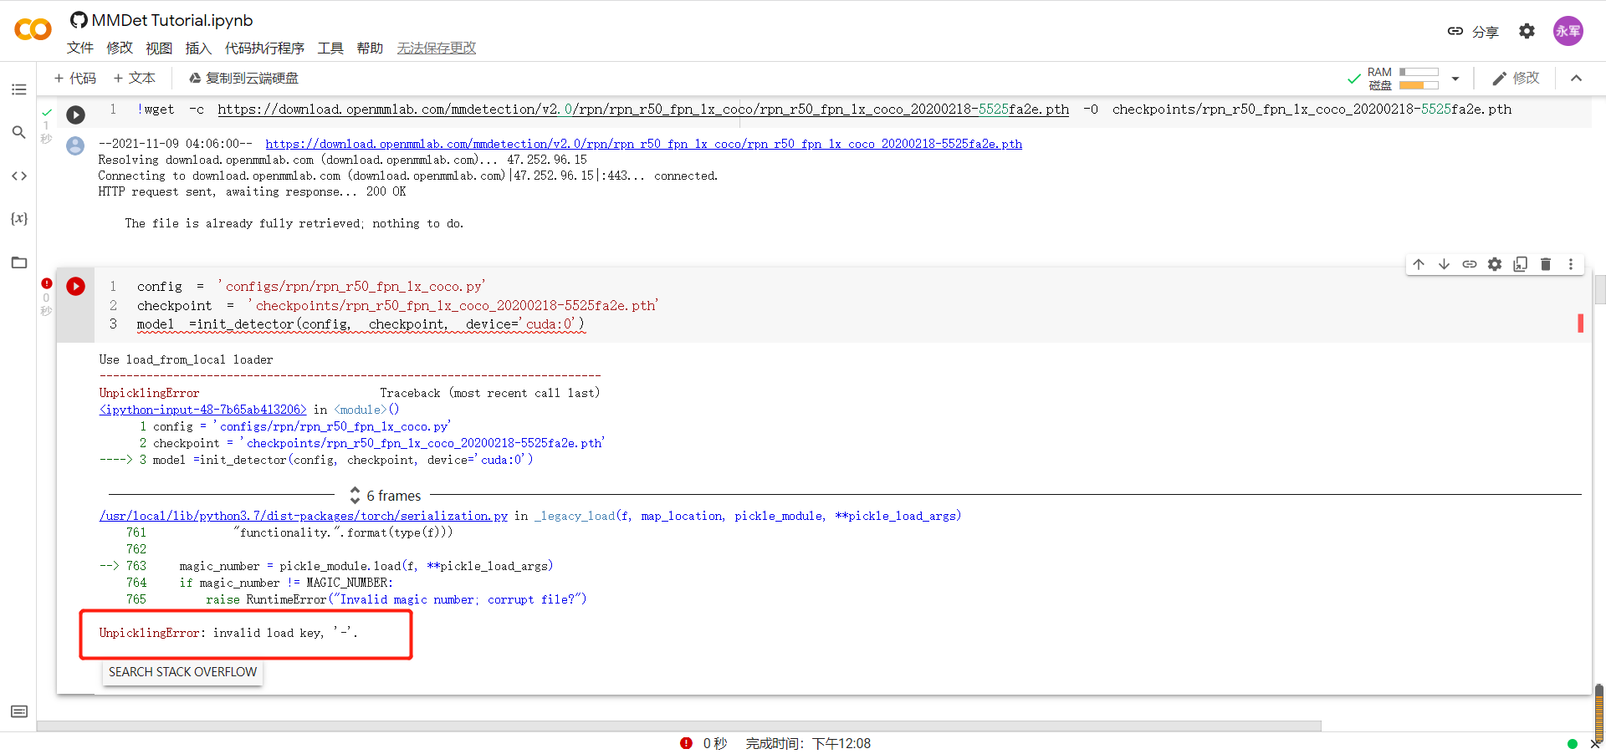
Task: Expand the RAM and disk resources dropdown
Action: coord(1455,78)
